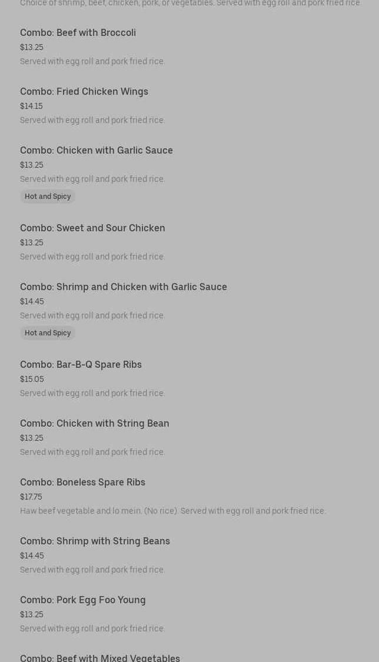Click description under Pork Egg Foo Young
Image resolution: width=379 pixels, height=662 pixels.
92,628
